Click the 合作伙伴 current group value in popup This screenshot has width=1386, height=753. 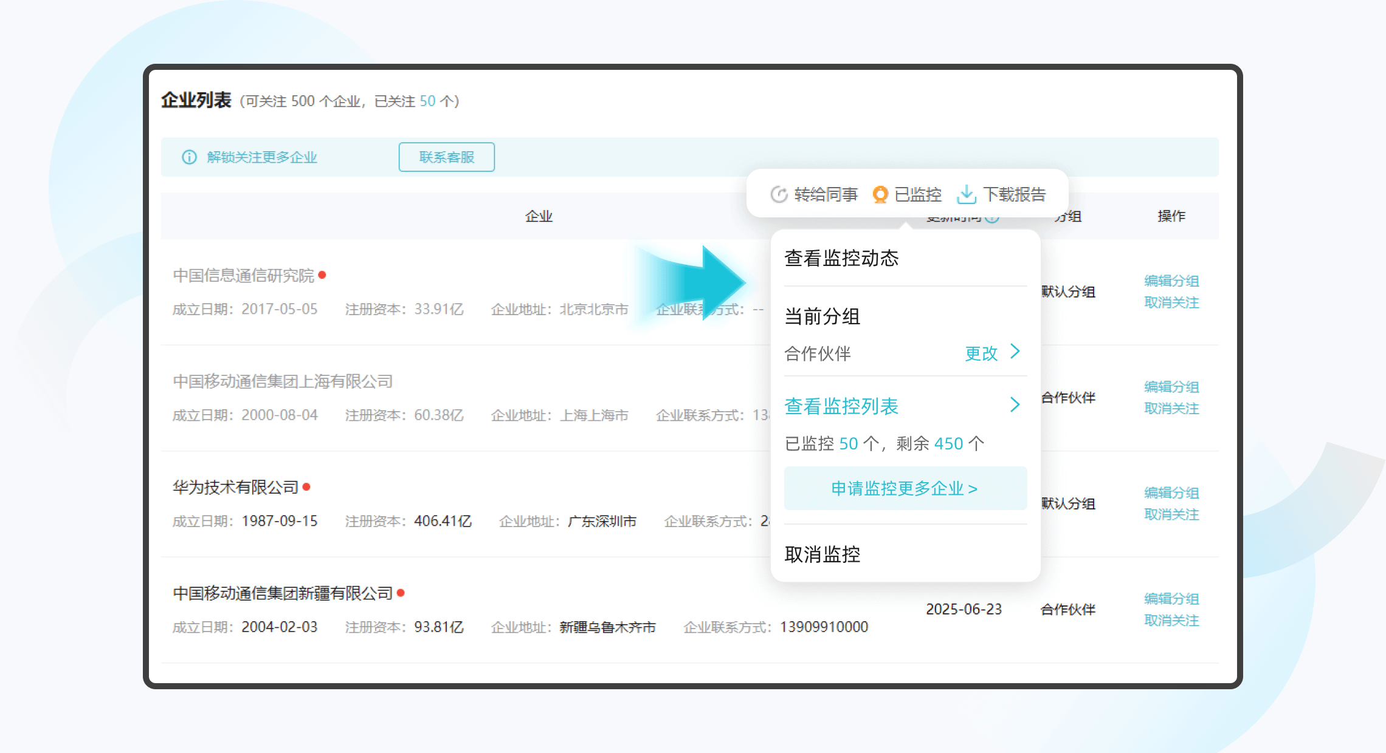pyautogui.click(x=818, y=353)
